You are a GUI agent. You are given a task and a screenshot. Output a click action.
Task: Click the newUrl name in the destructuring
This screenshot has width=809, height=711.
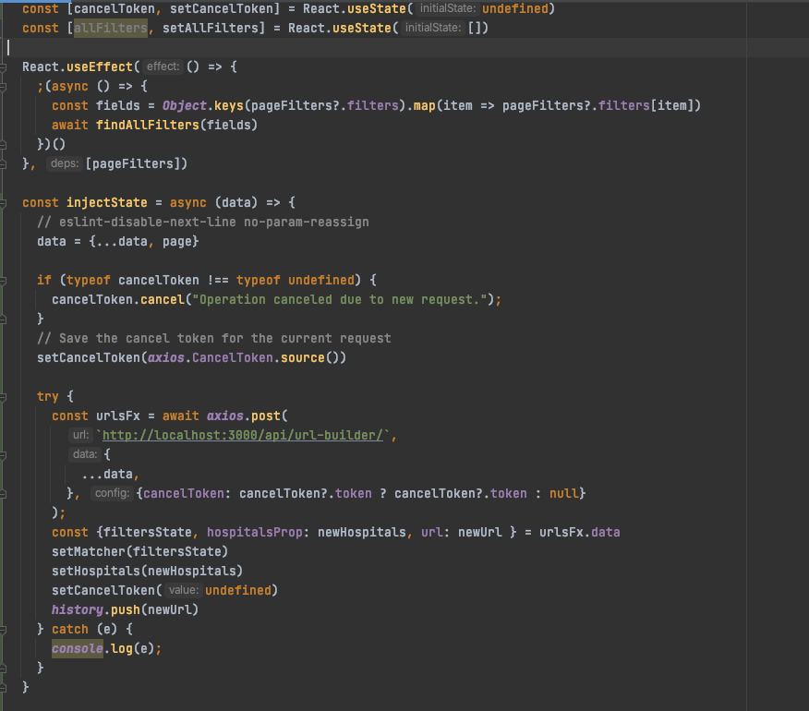pyautogui.click(x=480, y=533)
